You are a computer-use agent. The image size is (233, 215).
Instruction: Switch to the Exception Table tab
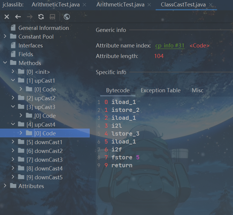(x=160, y=91)
